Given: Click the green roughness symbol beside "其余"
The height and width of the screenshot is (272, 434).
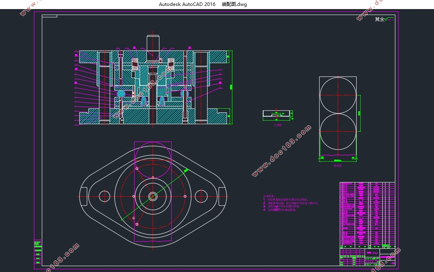Looking at the screenshot, I should (x=389, y=19).
